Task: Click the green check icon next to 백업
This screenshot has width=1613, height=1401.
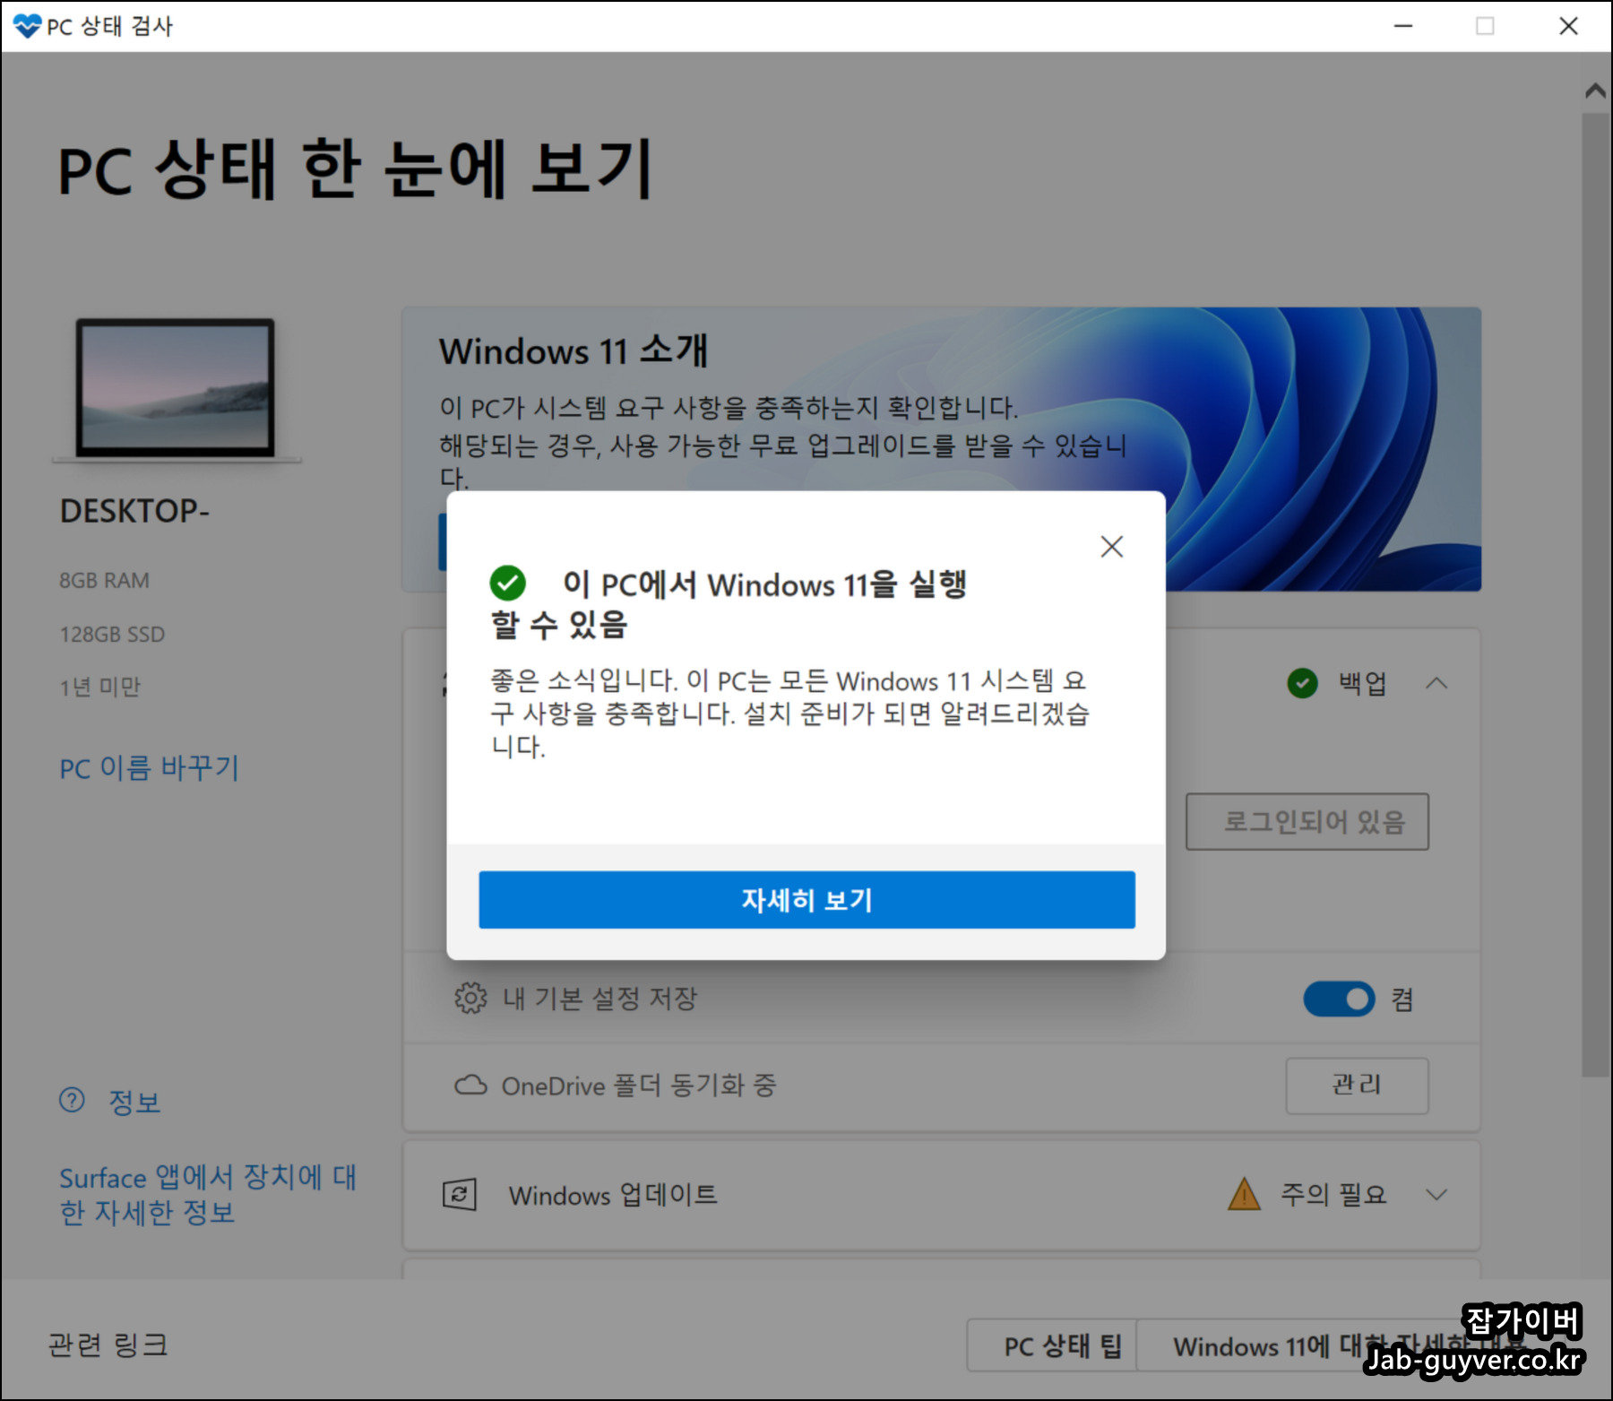Action: (x=1302, y=683)
